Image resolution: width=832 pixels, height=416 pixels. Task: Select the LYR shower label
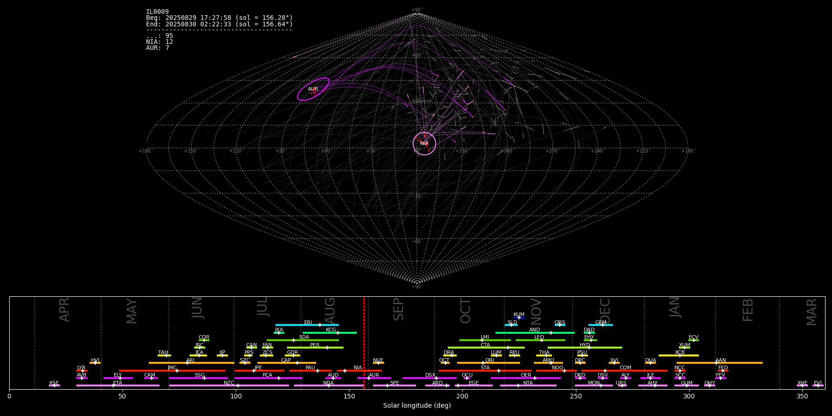(81, 368)
